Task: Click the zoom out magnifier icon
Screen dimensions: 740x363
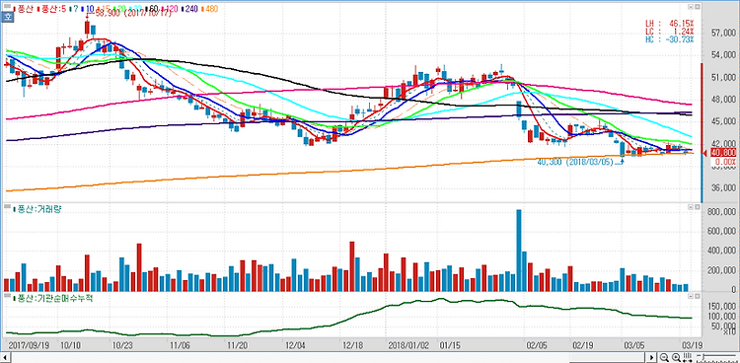Action: coord(664,357)
